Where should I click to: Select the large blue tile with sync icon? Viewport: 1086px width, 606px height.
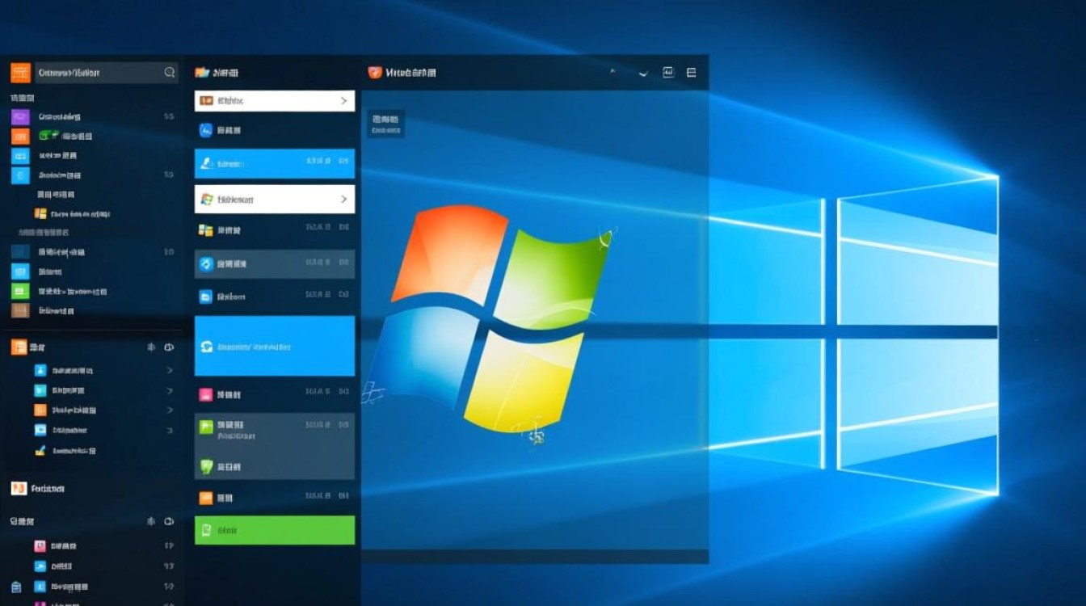(x=275, y=347)
